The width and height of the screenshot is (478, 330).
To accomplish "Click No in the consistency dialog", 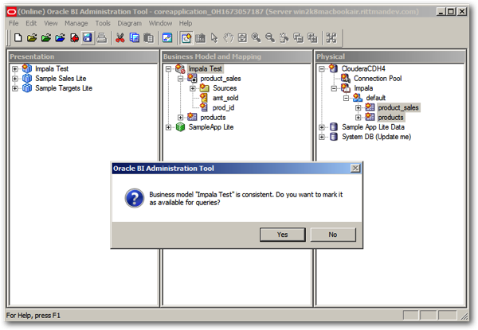I will pyautogui.click(x=333, y=235).
